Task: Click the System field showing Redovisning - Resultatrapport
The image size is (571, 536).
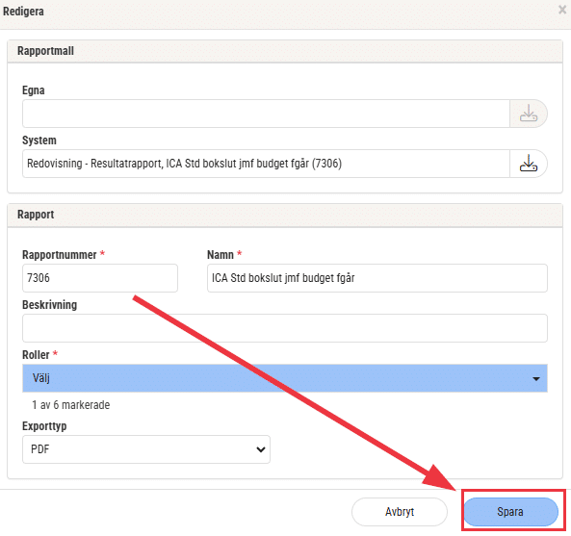Action: pos(266,164)
